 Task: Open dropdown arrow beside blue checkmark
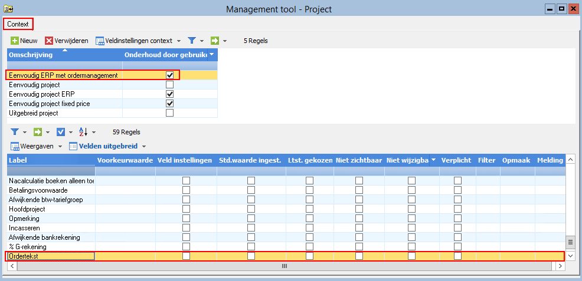point(71,132)
